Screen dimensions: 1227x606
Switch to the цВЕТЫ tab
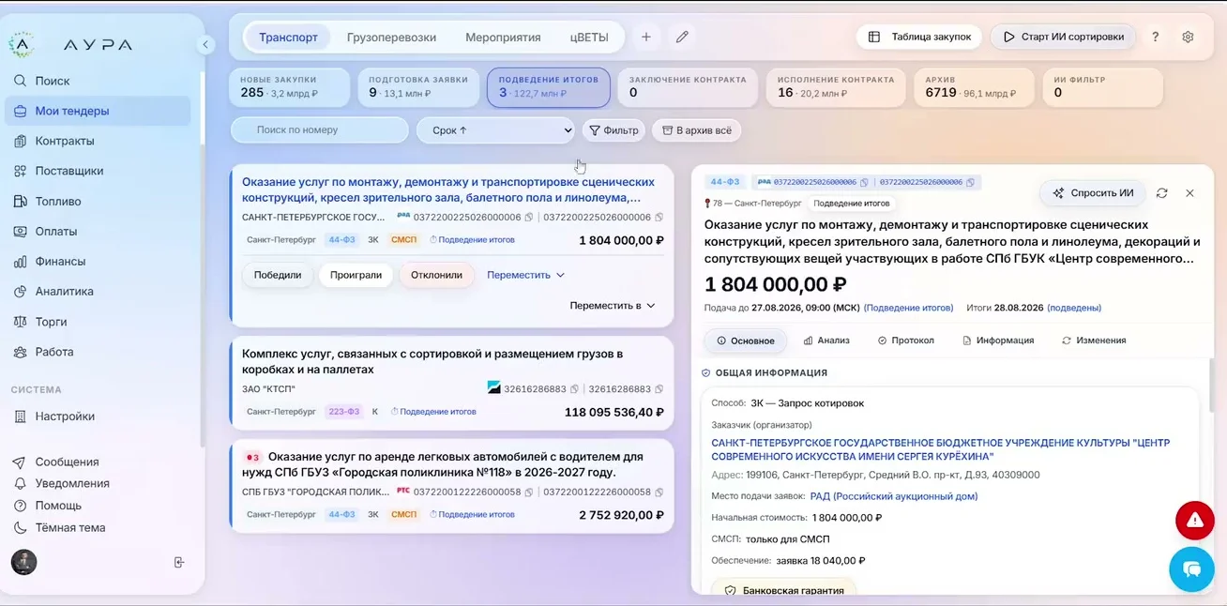[589, 38]
